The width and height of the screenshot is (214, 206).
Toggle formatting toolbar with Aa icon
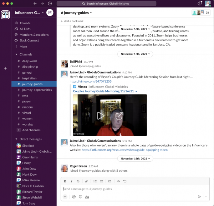click(87, 197)
